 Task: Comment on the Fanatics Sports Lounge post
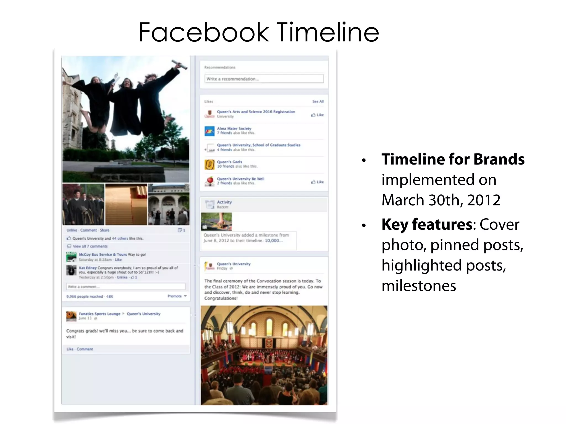pos(85,349)
